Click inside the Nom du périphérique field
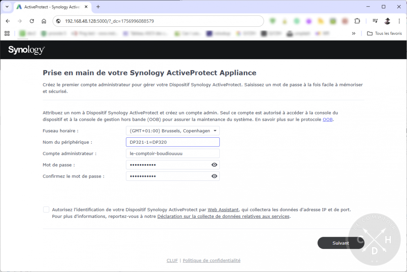 (x=173, y=142)
